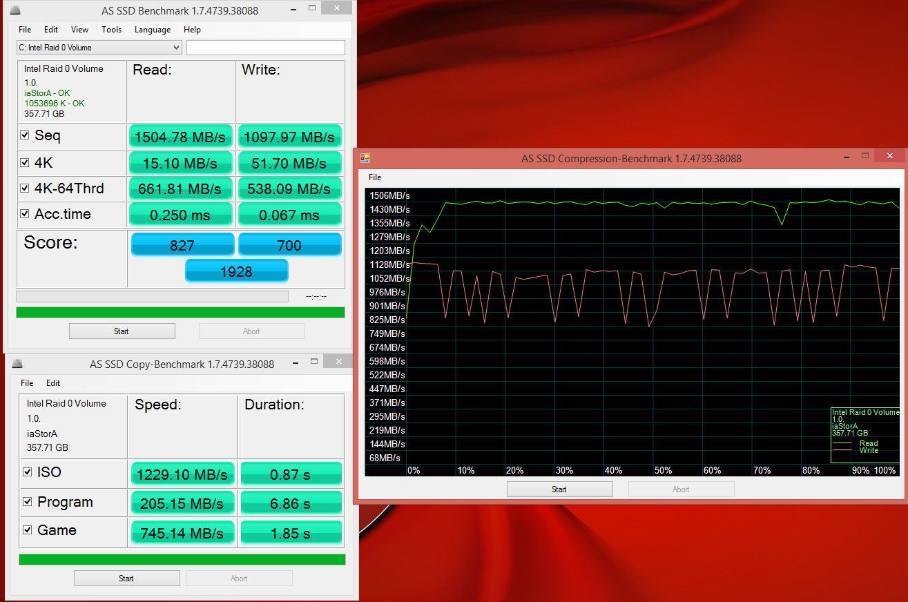Close the Copy-Benchmark window

pos(338,362)
